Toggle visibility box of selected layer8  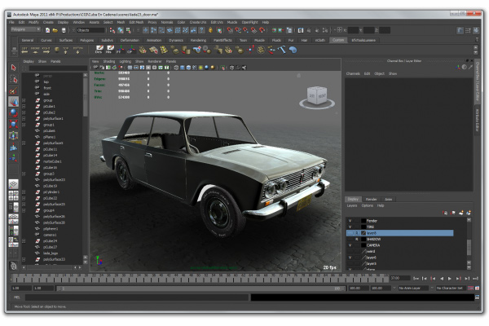pos(350,233)
